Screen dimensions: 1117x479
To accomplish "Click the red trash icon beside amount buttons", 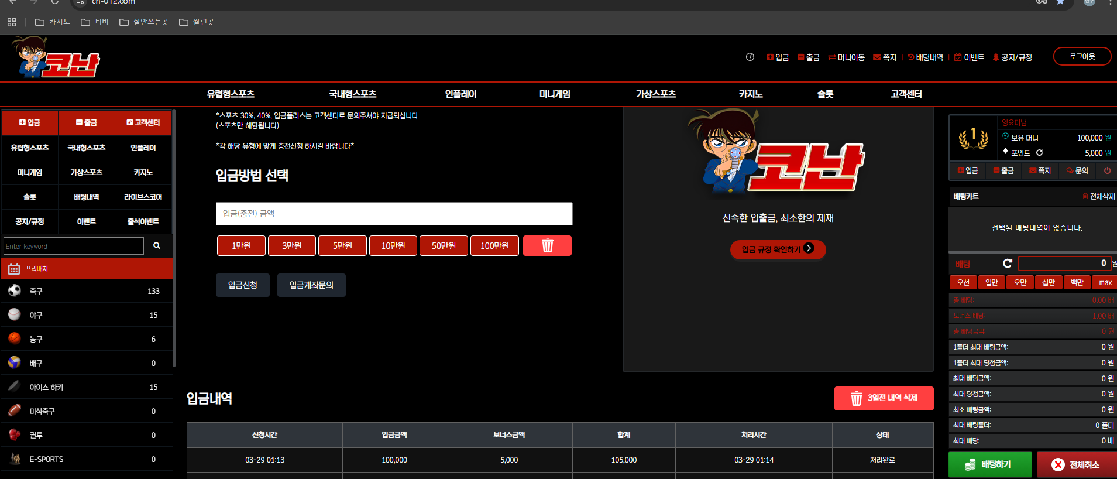I will (547, 245).
